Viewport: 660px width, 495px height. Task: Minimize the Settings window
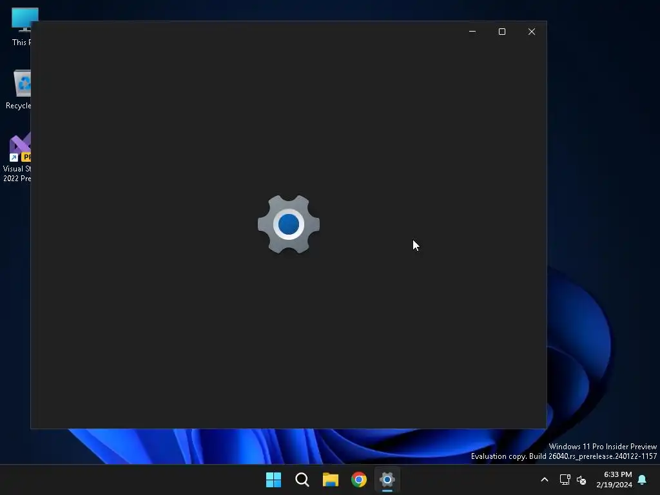click(x=472, y=32)
